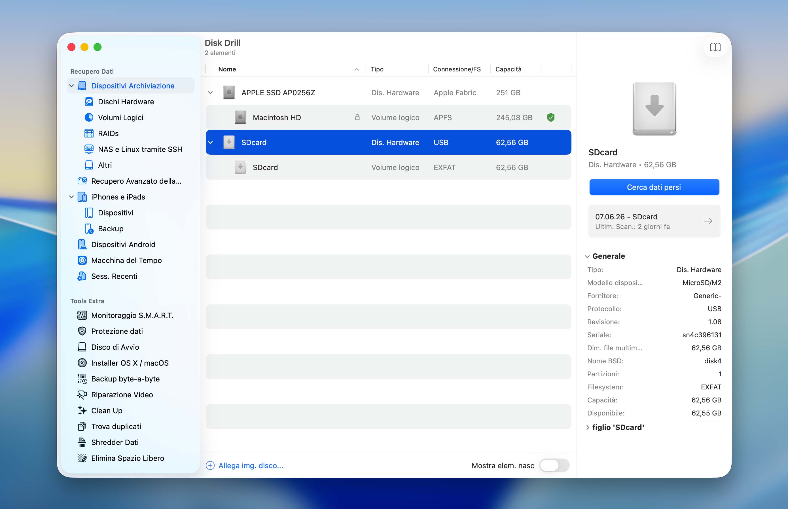Click the Apple Fabric connection cell

point(455,93)
